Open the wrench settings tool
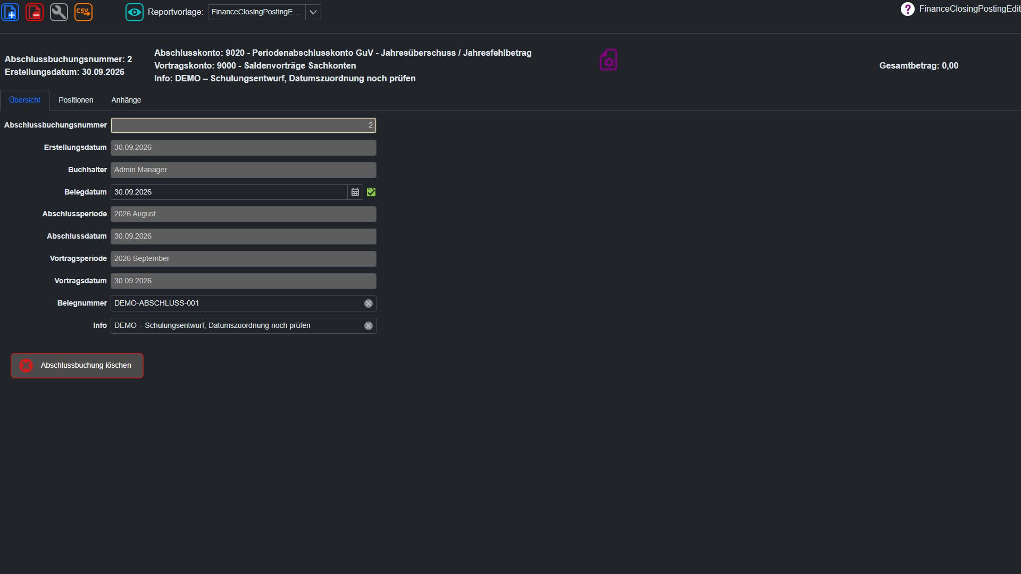 click(x=59, y=12)
